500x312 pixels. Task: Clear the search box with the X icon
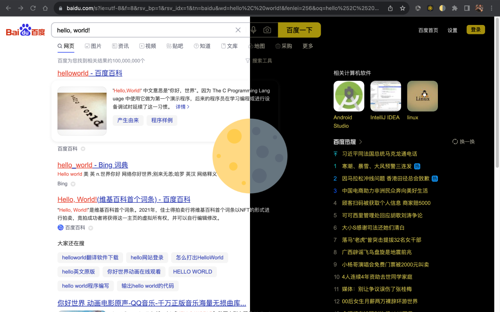pos(238,30)
